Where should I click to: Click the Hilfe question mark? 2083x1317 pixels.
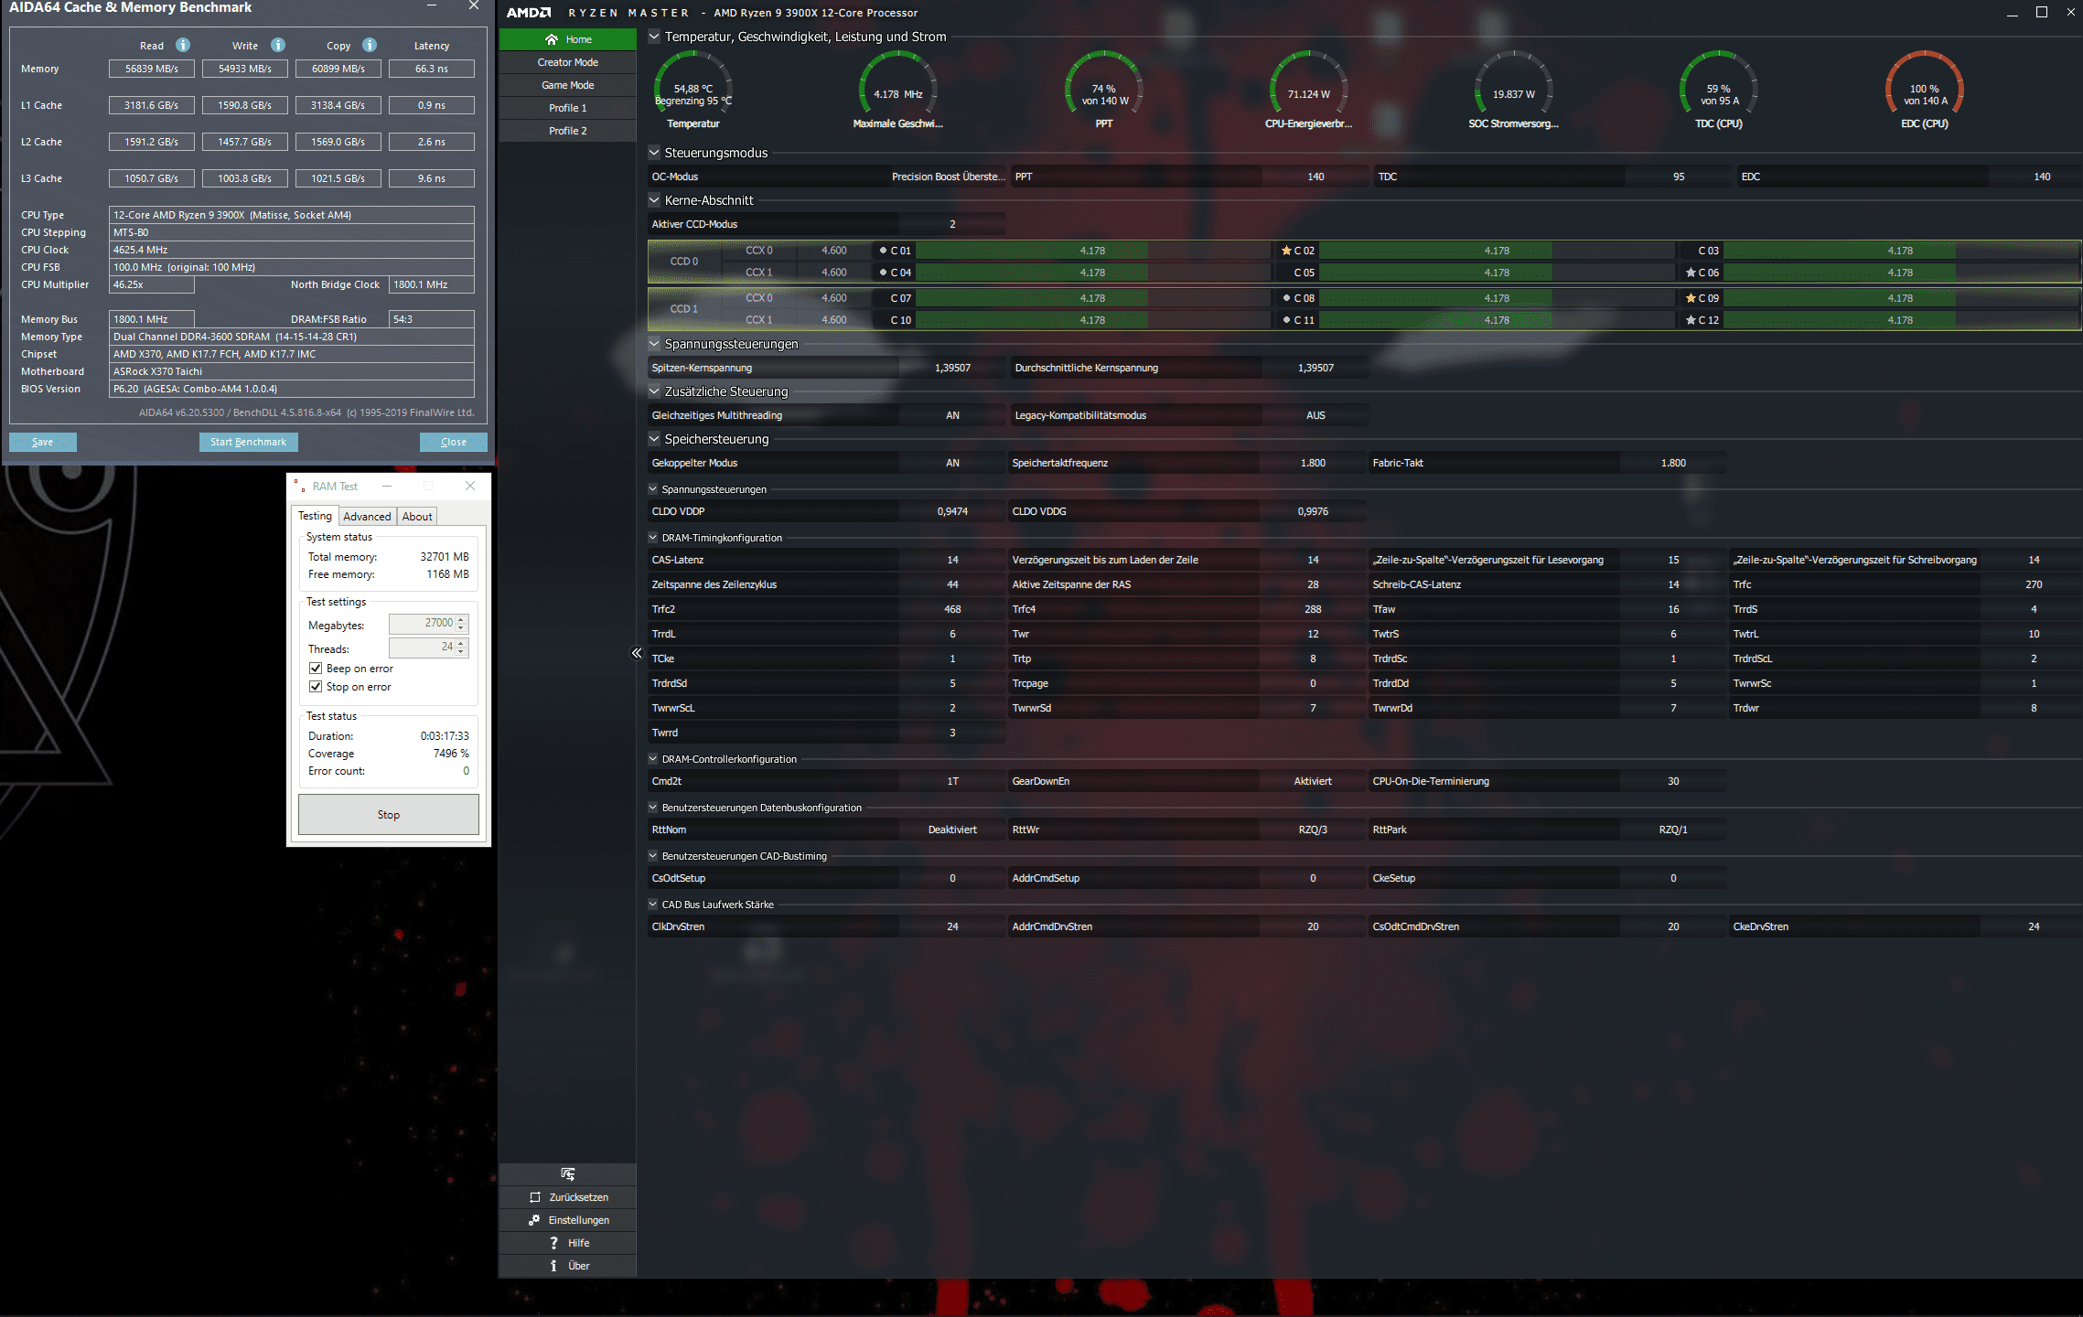[x=553, y=1243]
